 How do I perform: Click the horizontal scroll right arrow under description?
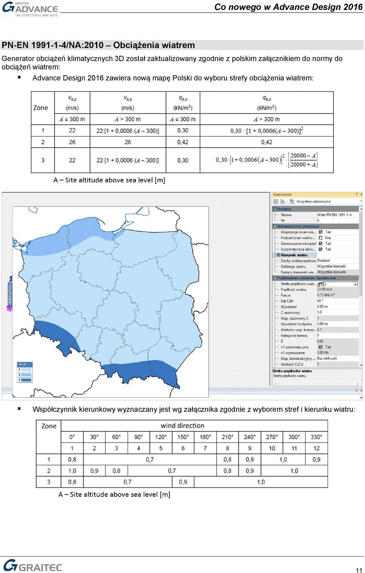[x=357, y=384]
